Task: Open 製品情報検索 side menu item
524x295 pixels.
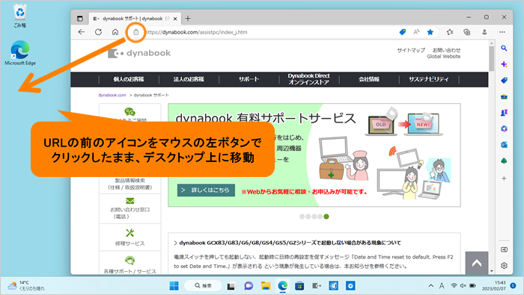Action: click(x=130, y=184)
